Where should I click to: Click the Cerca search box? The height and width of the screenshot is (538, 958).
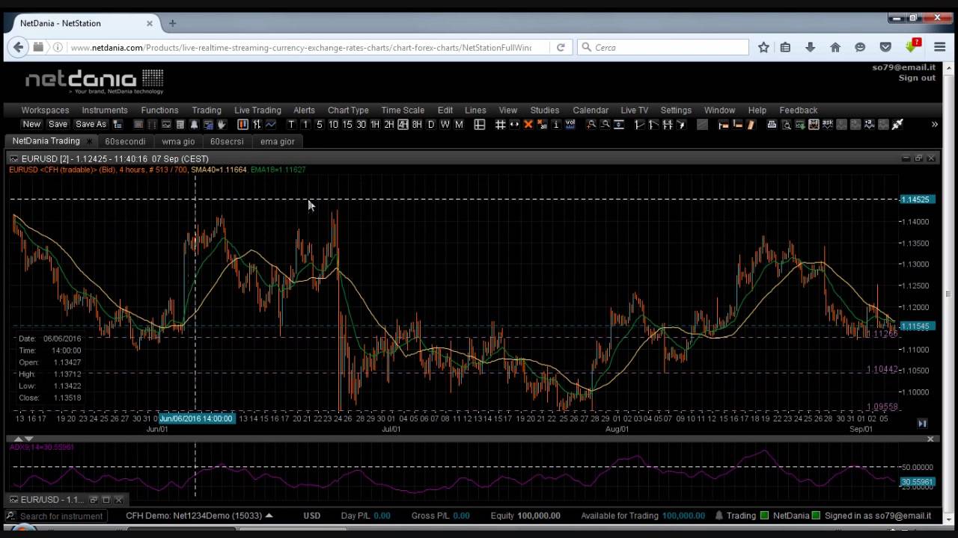pos(663,47)
